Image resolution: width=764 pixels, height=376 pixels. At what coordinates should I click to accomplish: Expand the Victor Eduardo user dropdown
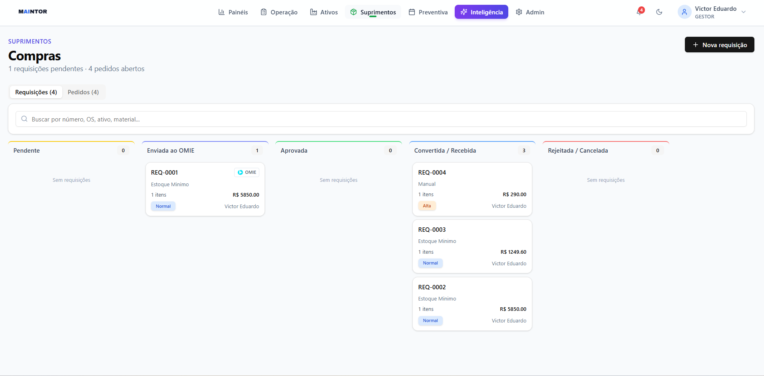click(x=744, y=12)
